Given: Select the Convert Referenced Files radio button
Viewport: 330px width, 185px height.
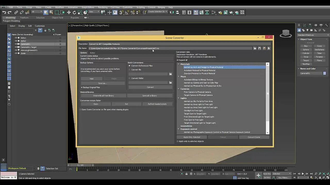Looking at the screenshot, I should pyautogui.click(x=130, y=66).
